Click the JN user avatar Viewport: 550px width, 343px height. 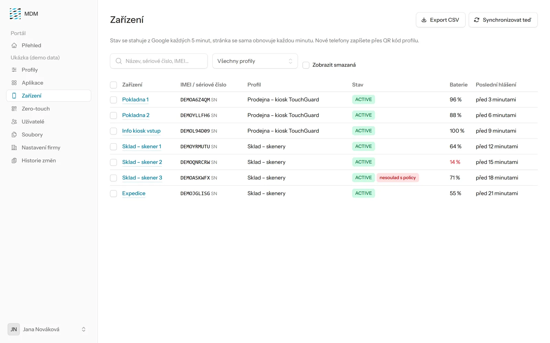(x=14, y=329)
